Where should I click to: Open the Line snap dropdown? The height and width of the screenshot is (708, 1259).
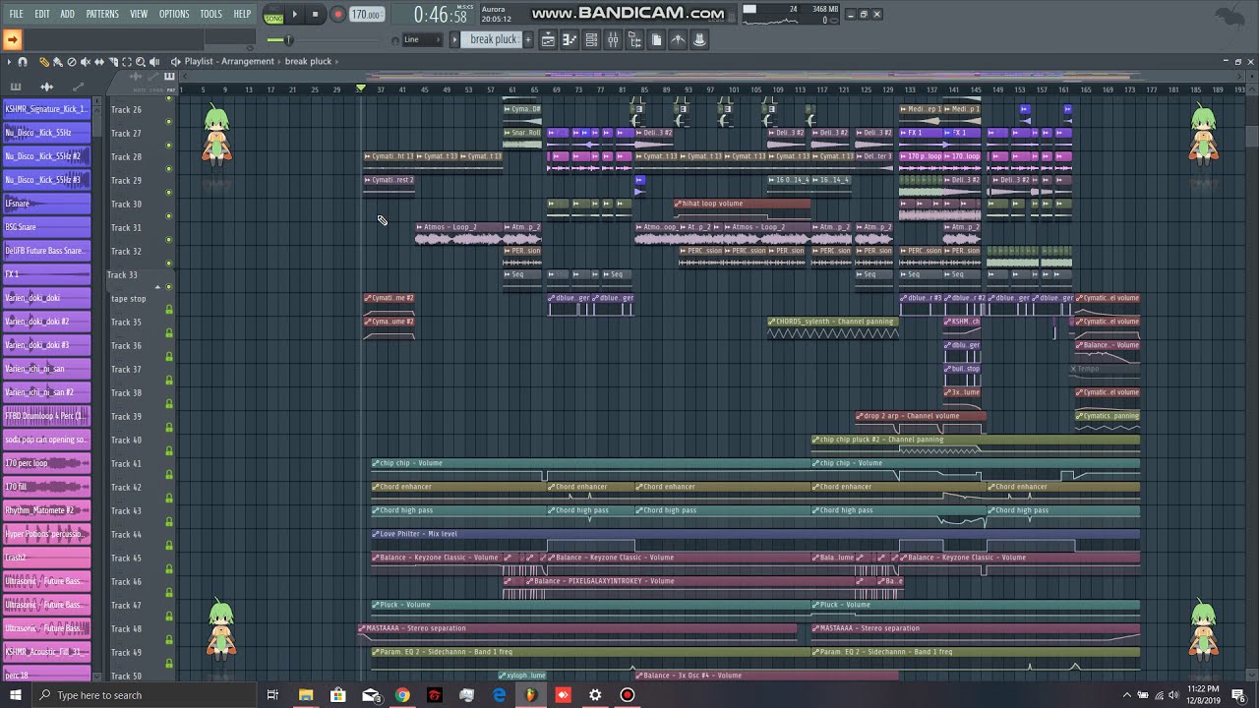[424, 39]
